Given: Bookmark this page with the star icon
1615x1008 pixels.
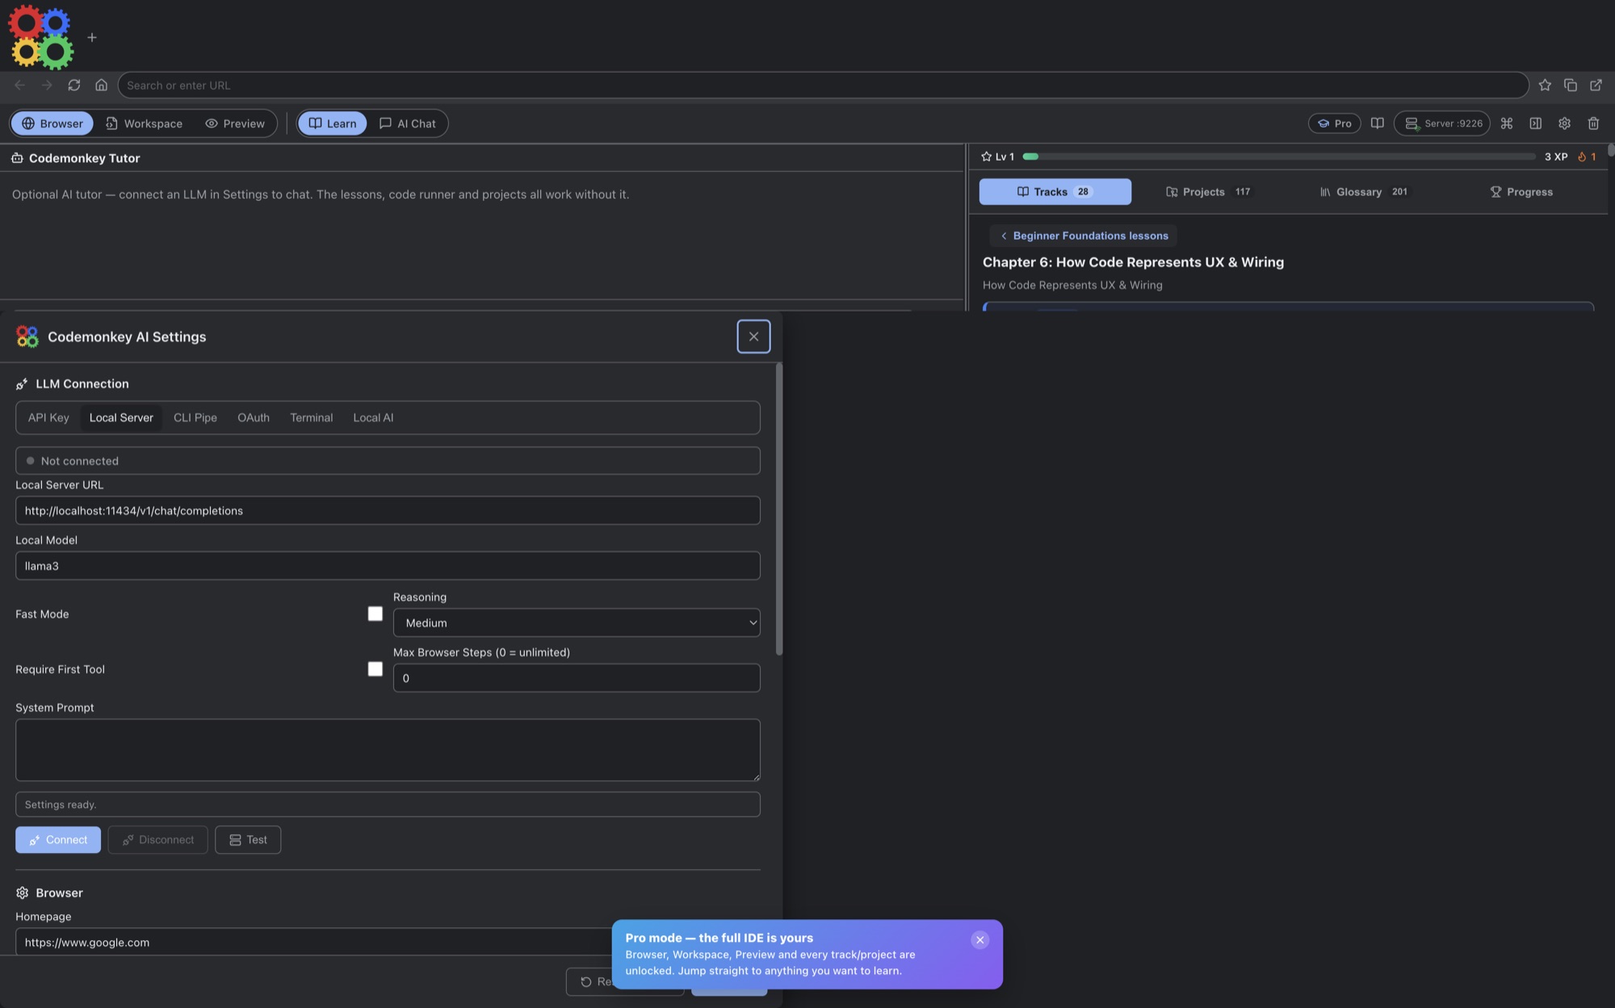Looking at the screenshot, I should (x=1545, y=85).
